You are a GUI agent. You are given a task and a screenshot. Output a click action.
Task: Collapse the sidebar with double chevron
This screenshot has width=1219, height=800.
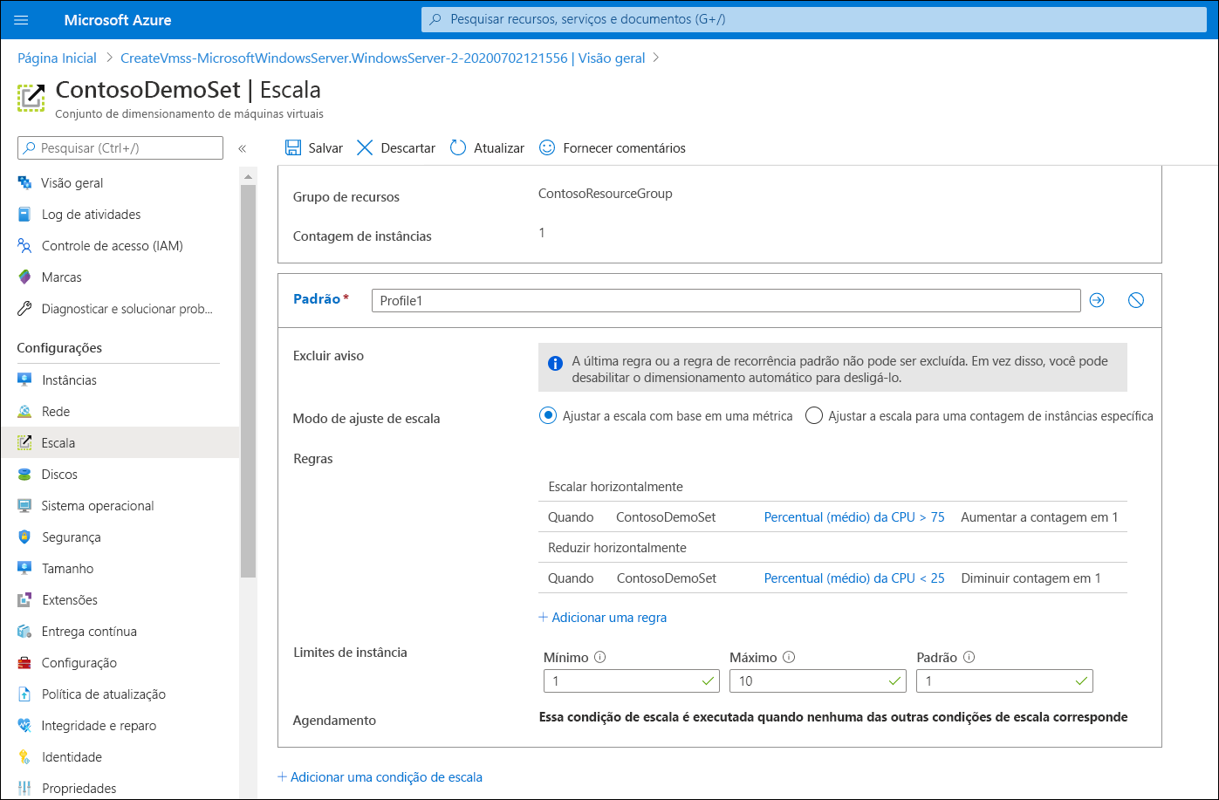(242, 148)
